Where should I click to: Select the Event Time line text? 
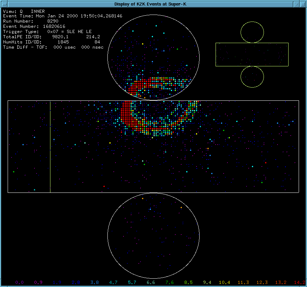pos(63,16)
